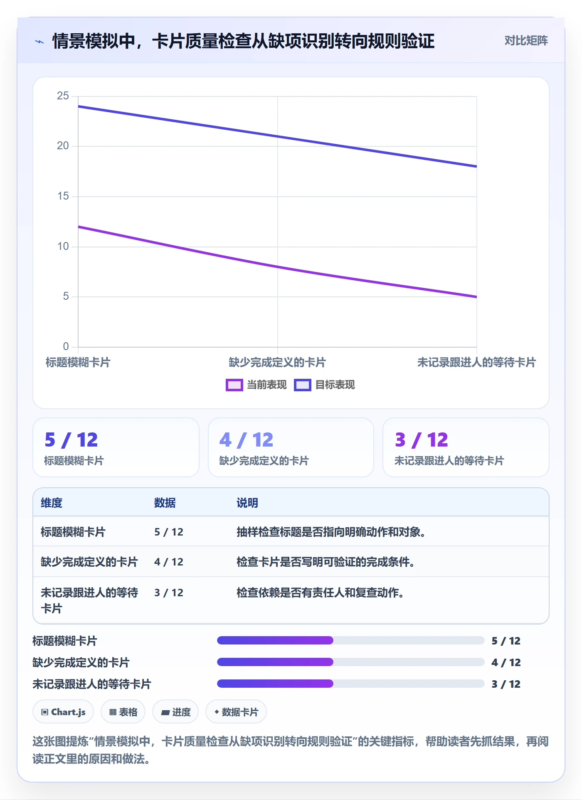The height and width of the screenshot is (800, 582).
Task: Toggle the 目标表现 legend swatch
Action: (x=302, y=385)
